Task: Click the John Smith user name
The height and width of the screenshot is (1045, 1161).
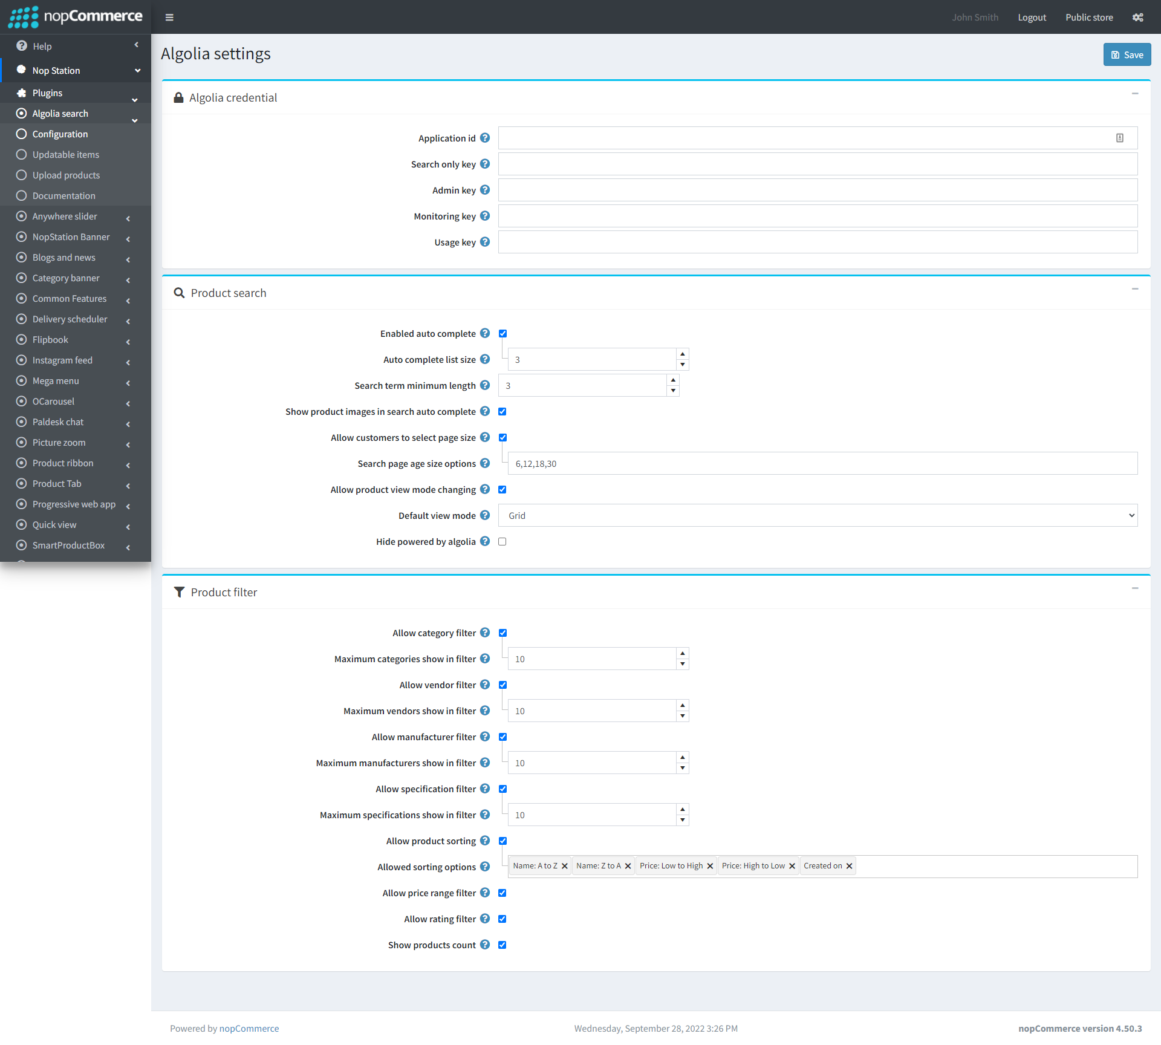Action: click(x=975, y=18)
